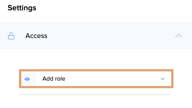Click the word Access next to the lock
This screenshot has width=192, height=108.
36,36
